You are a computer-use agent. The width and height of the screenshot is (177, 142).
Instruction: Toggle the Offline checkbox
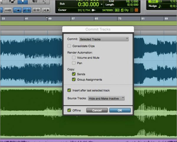point(69,110)
